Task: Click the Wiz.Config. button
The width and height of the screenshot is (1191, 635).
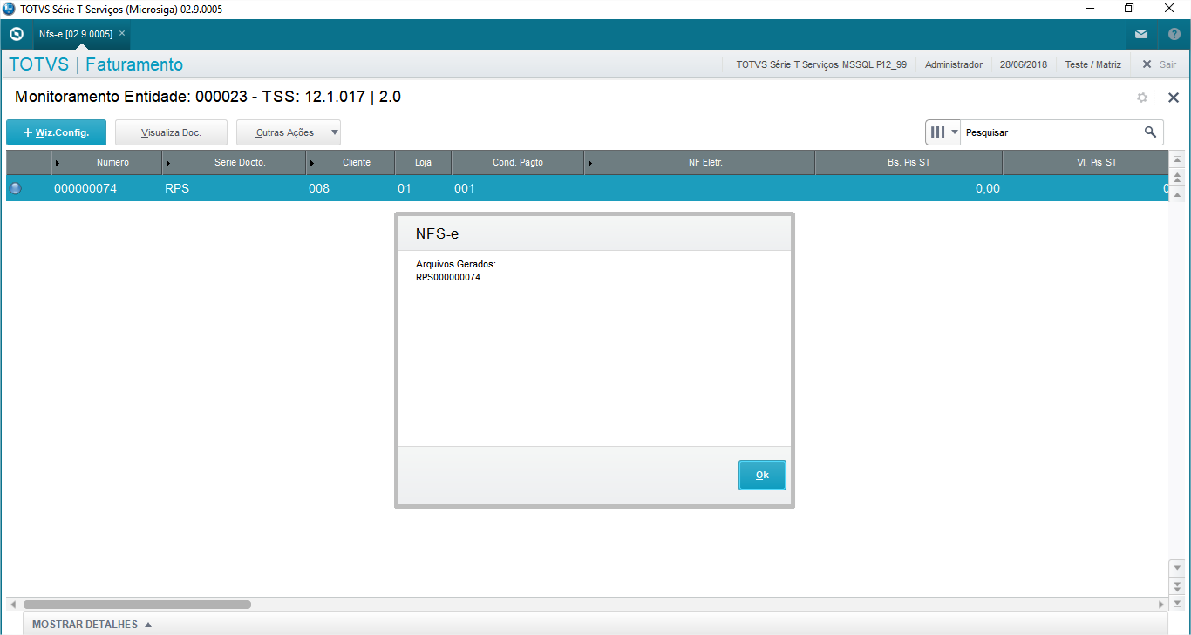Action: pyautogui.click(x=56, y=132)
